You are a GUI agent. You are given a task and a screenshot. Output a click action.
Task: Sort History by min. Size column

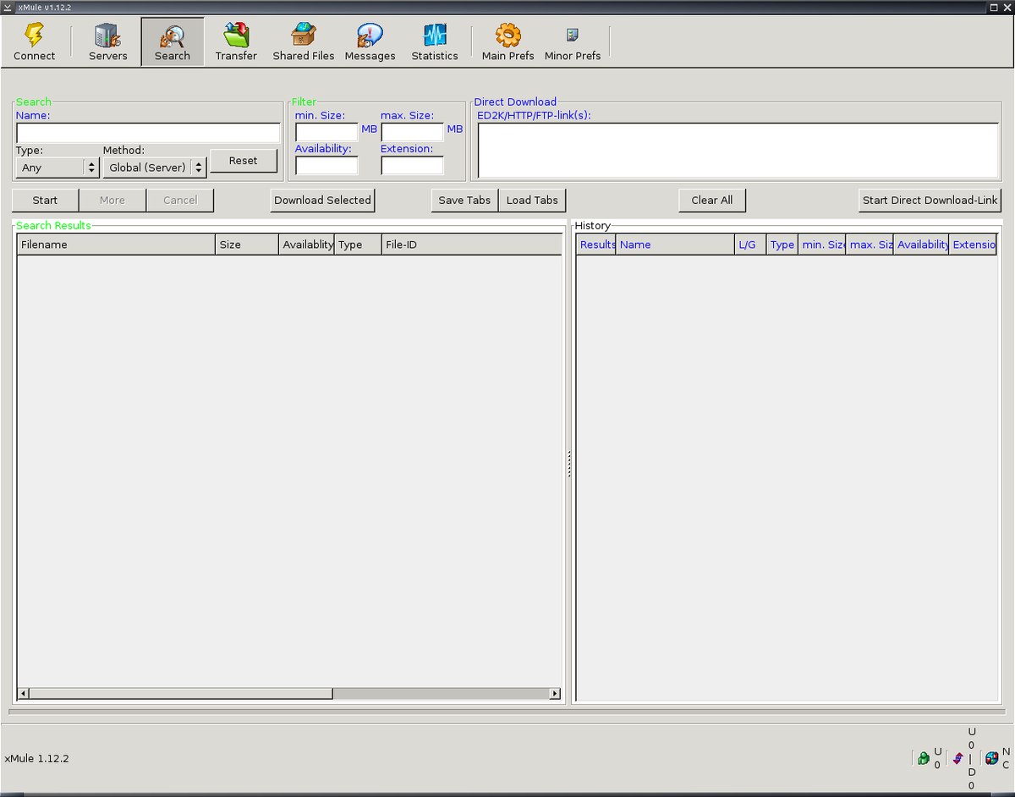(822, 245)
